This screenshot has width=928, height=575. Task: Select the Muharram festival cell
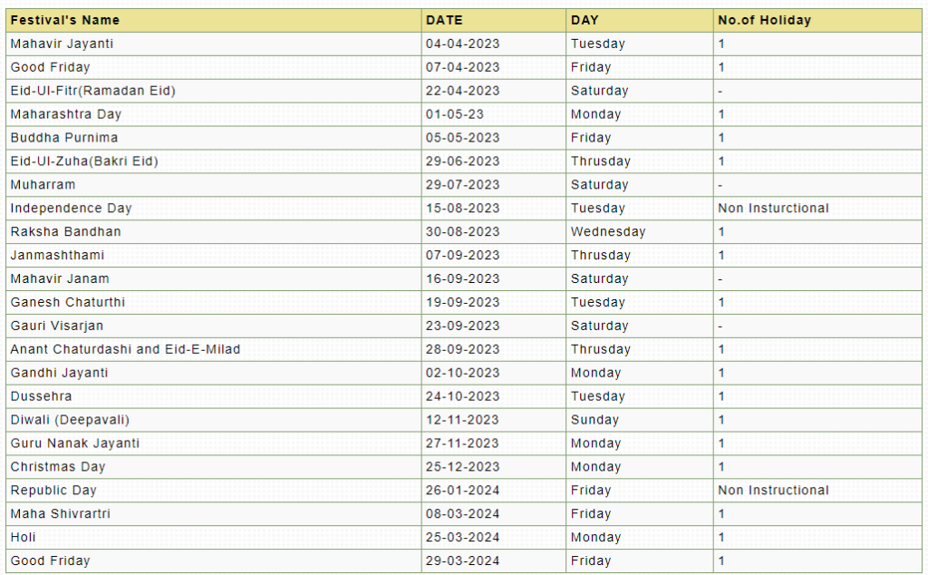tap(43, 185)
